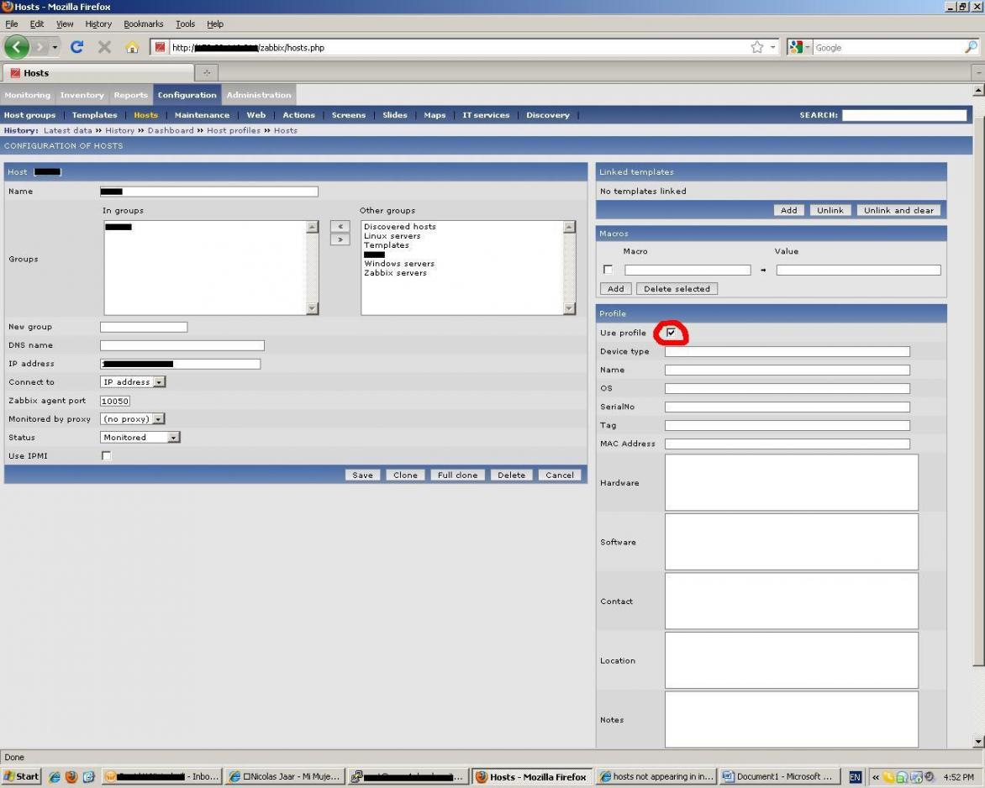The image size is (985, 788).
Task: Click the Windows Start button
Action: (x=21, y=777)
